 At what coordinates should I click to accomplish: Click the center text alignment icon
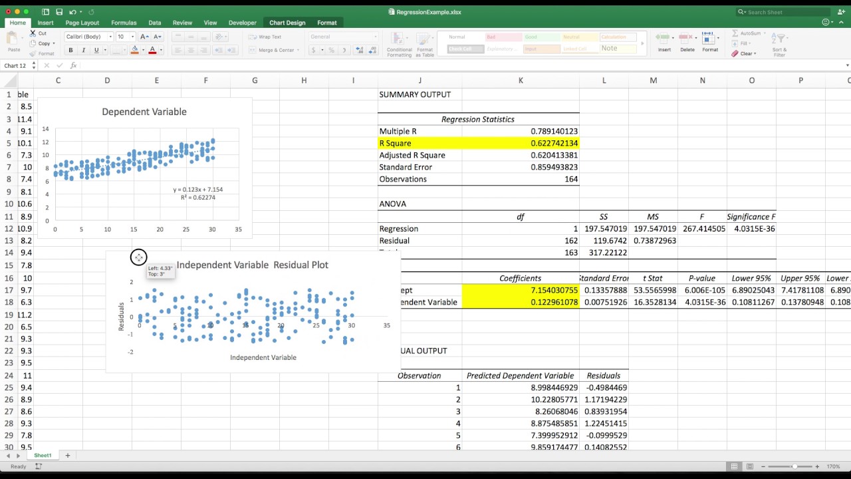pos(191,50)
